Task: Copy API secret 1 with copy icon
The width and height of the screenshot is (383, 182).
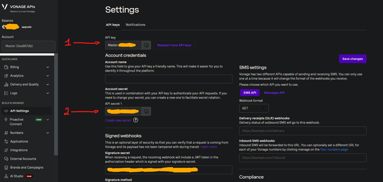Action: tap(146, 111)
